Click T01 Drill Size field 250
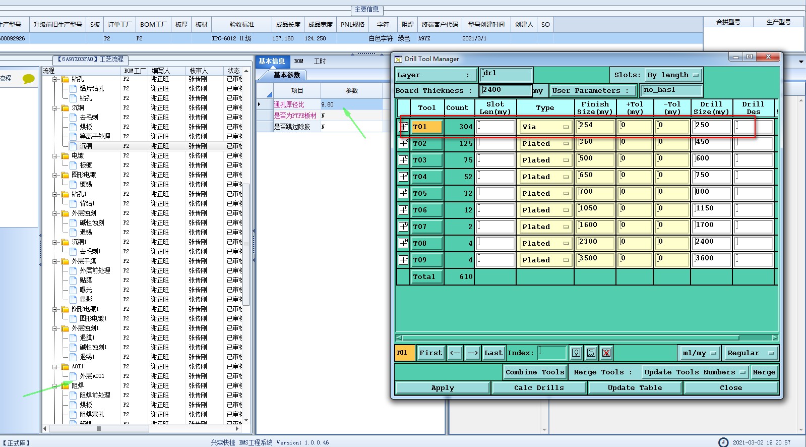Viewport: 806px width, 447px height. point(711,127)
